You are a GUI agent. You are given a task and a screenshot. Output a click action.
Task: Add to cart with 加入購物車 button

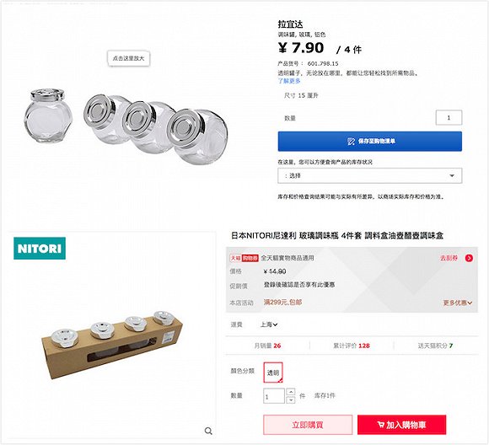[401, 425]
